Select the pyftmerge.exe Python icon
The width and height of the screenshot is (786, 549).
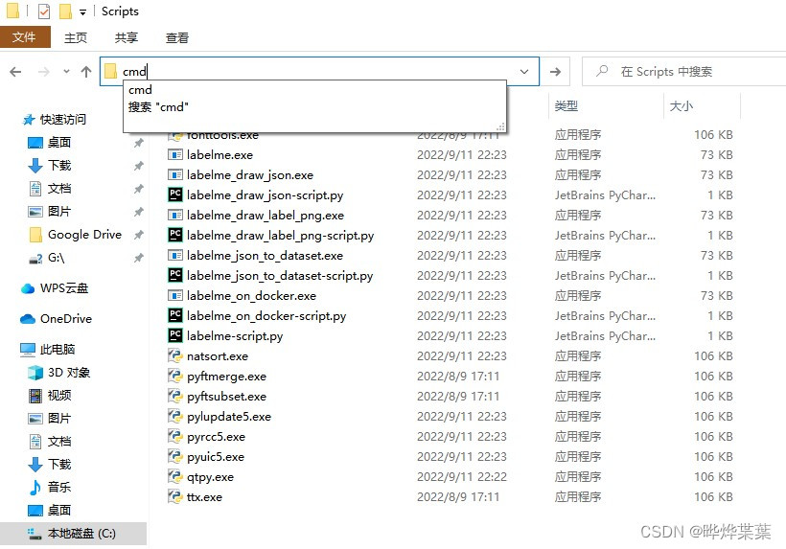tap(175, 377)
